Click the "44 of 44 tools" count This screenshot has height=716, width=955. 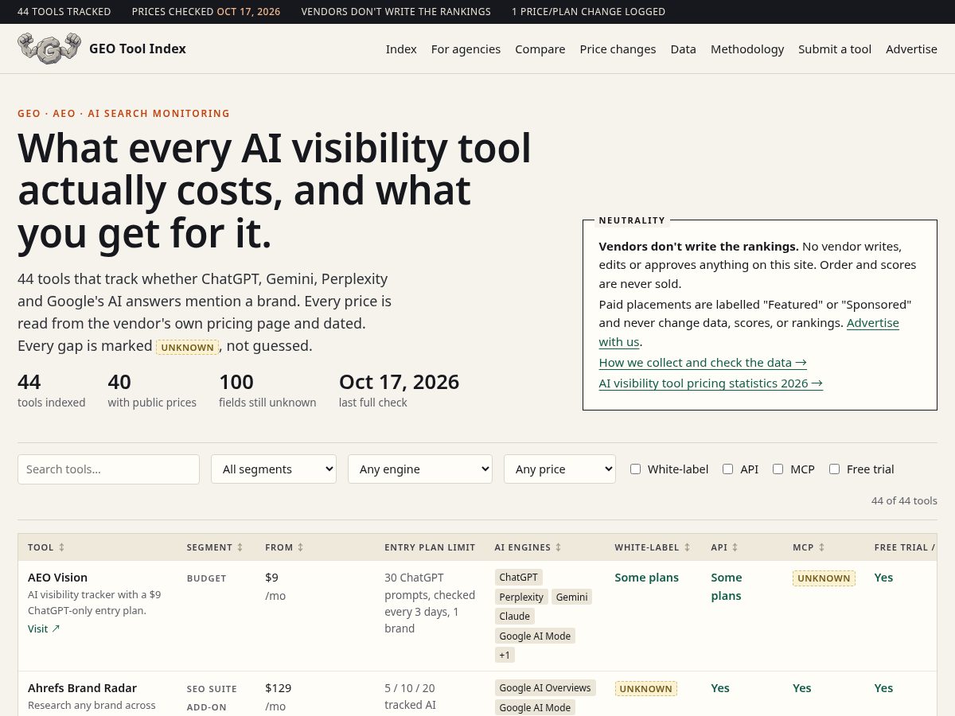[904, 501]
